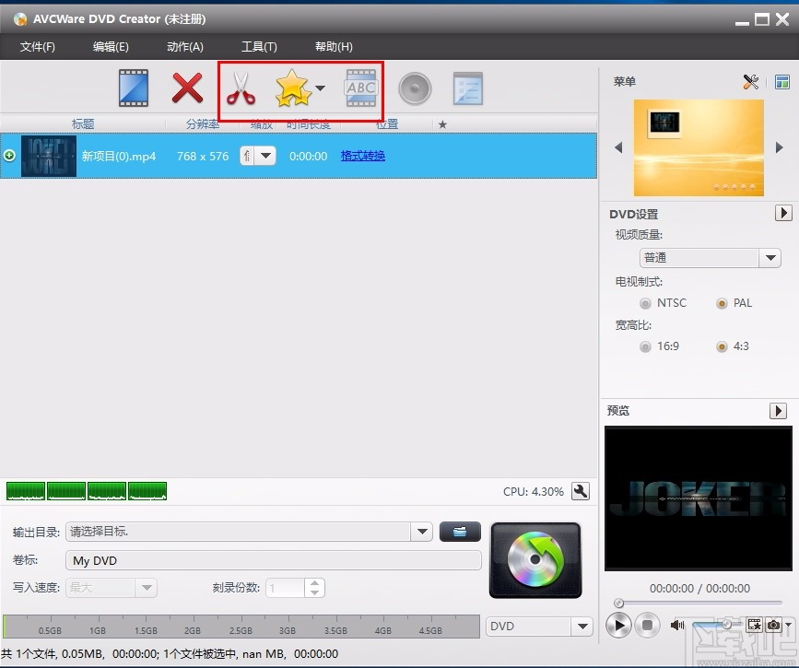Click the 格式转换 conversion link

click(362, 156)
